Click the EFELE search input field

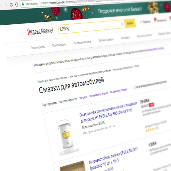[x=91, y=27]
